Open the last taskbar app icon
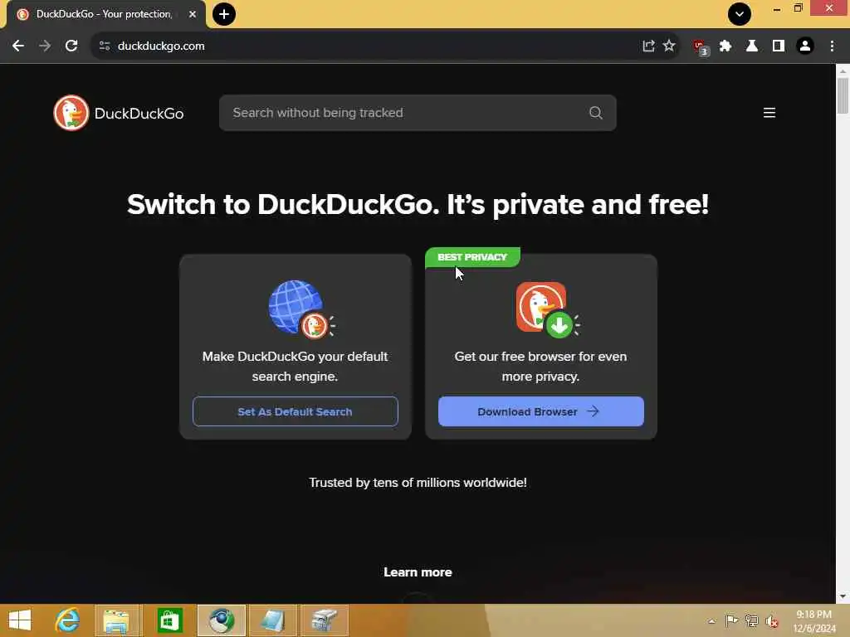 point(325,620)
